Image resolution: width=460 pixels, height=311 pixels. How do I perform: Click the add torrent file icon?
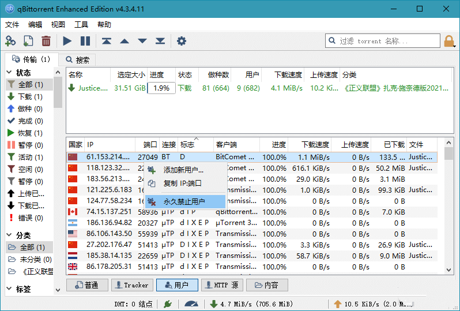point(28,41)
